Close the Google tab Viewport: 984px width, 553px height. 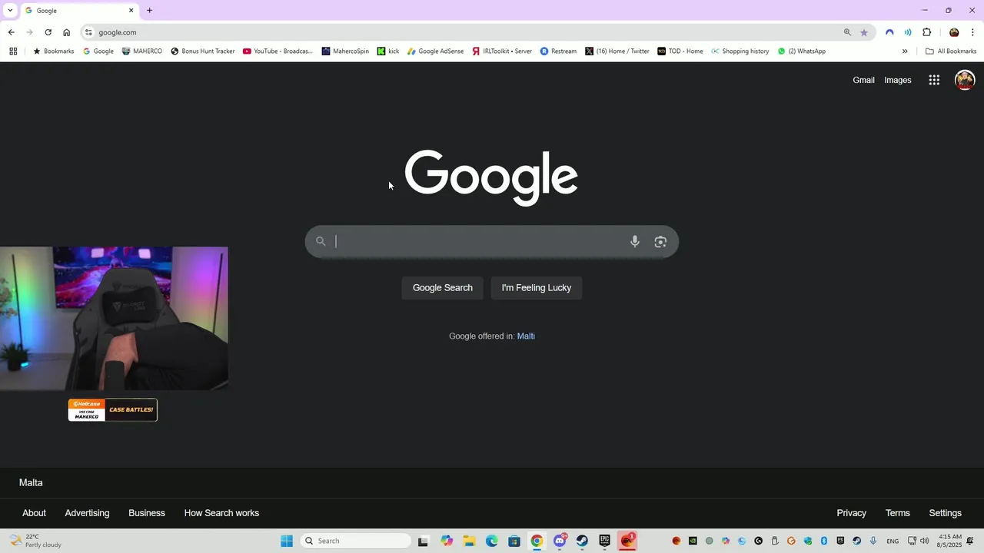coord(131,11)
